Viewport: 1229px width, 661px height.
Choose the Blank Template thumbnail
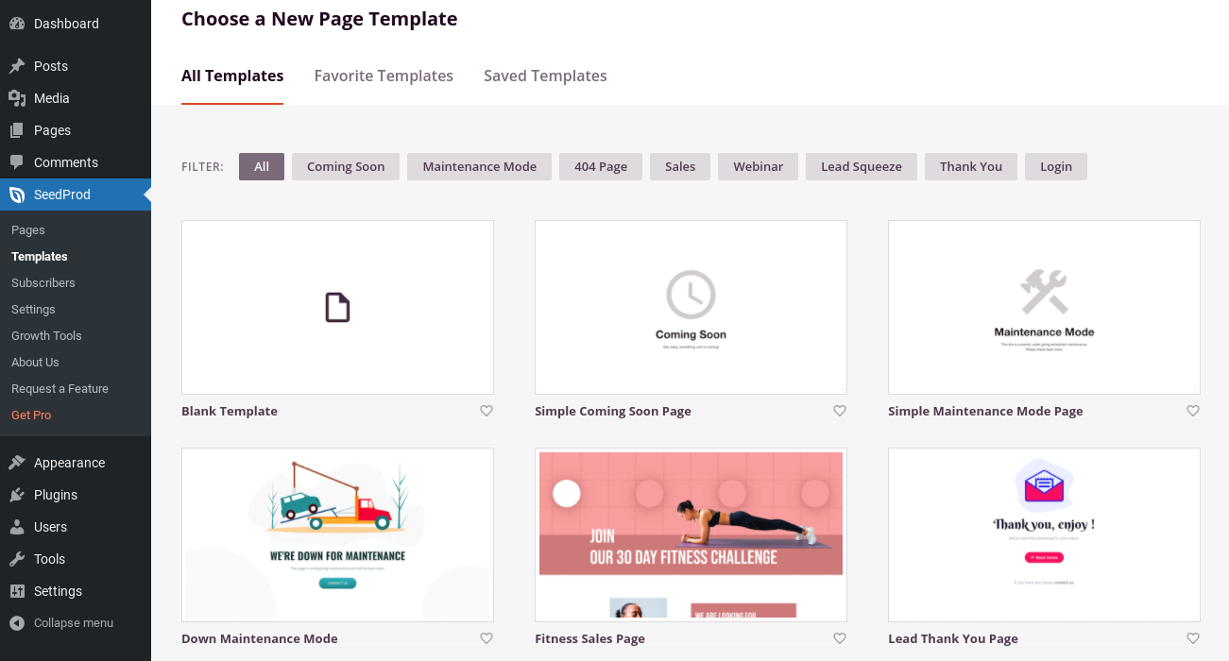click(337, 307)
